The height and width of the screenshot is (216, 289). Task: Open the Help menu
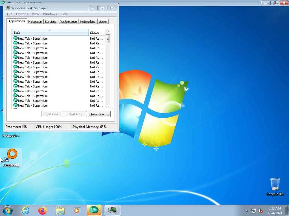64,14
